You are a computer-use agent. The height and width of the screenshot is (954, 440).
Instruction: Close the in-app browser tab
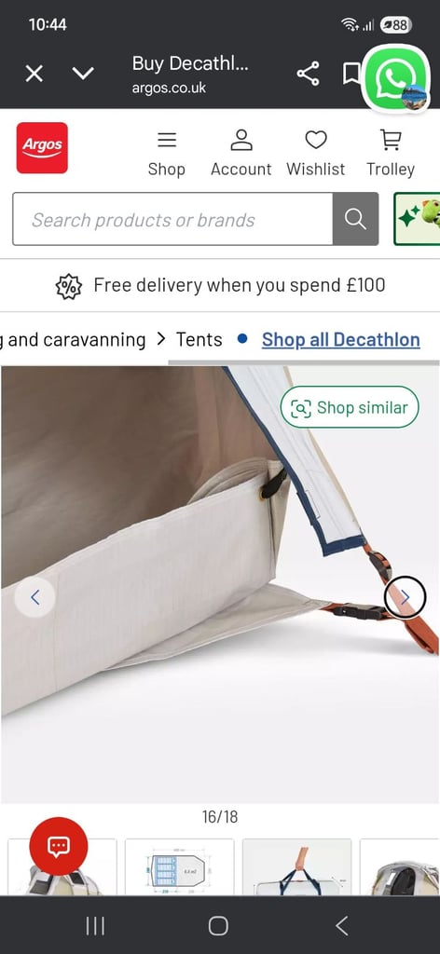tap(34, 75)
